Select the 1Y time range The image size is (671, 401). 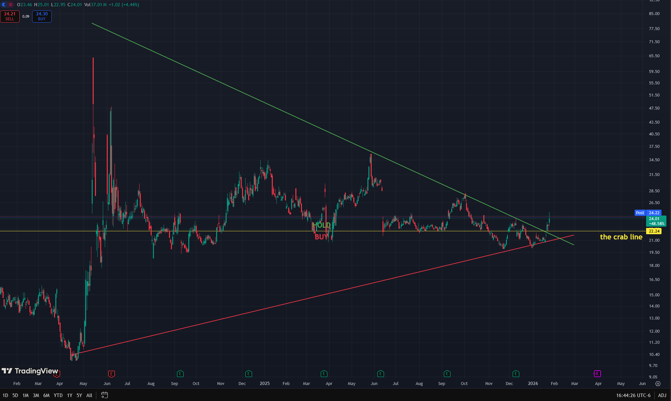pyautogui.click(x=69, y=395)
